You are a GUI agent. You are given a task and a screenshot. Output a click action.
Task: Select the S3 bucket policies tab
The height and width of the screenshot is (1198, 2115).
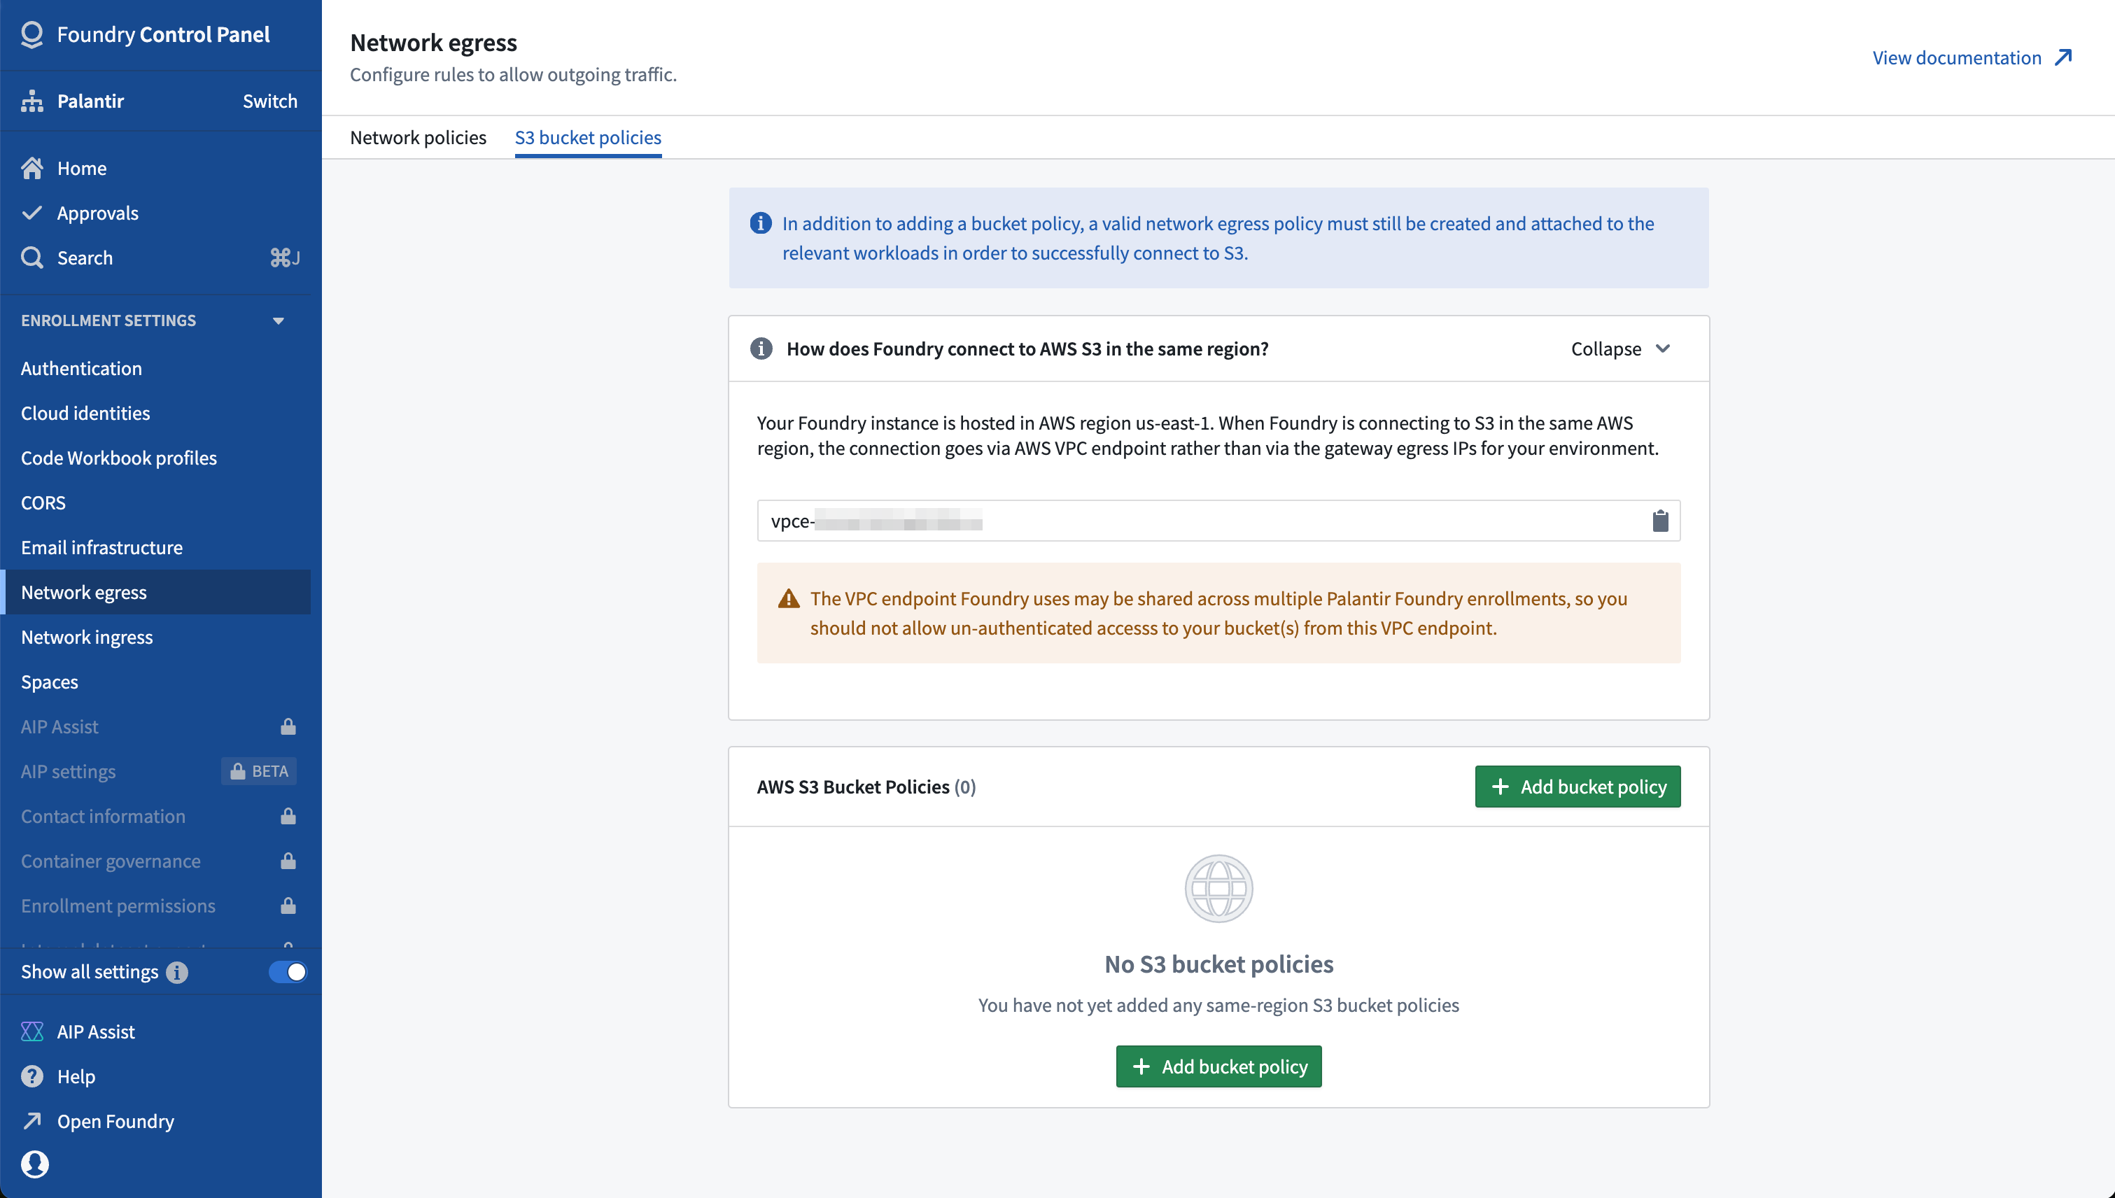click(x=589, y=136)
